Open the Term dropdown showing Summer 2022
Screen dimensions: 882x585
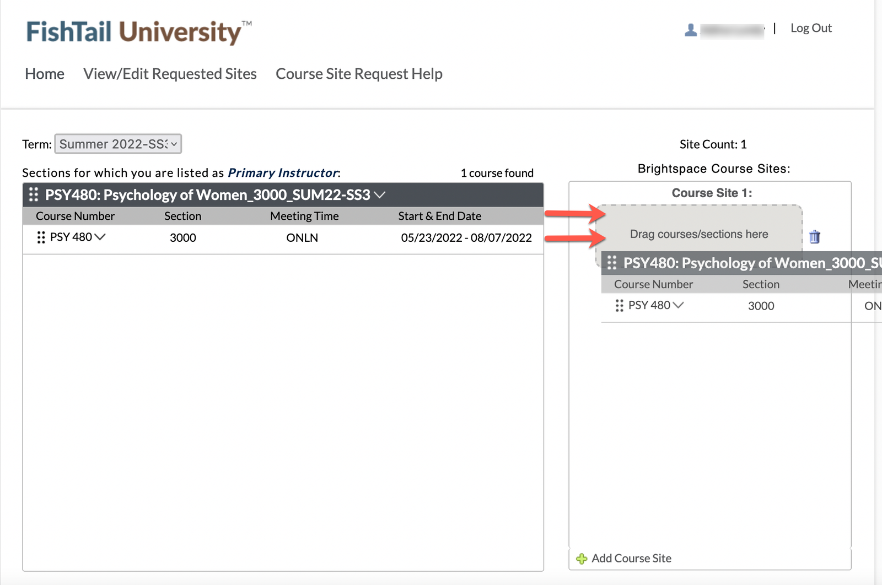[118, 144]
